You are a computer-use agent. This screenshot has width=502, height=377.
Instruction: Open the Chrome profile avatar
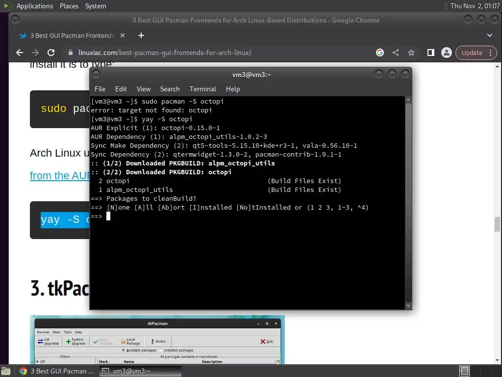tap(446, 53)
